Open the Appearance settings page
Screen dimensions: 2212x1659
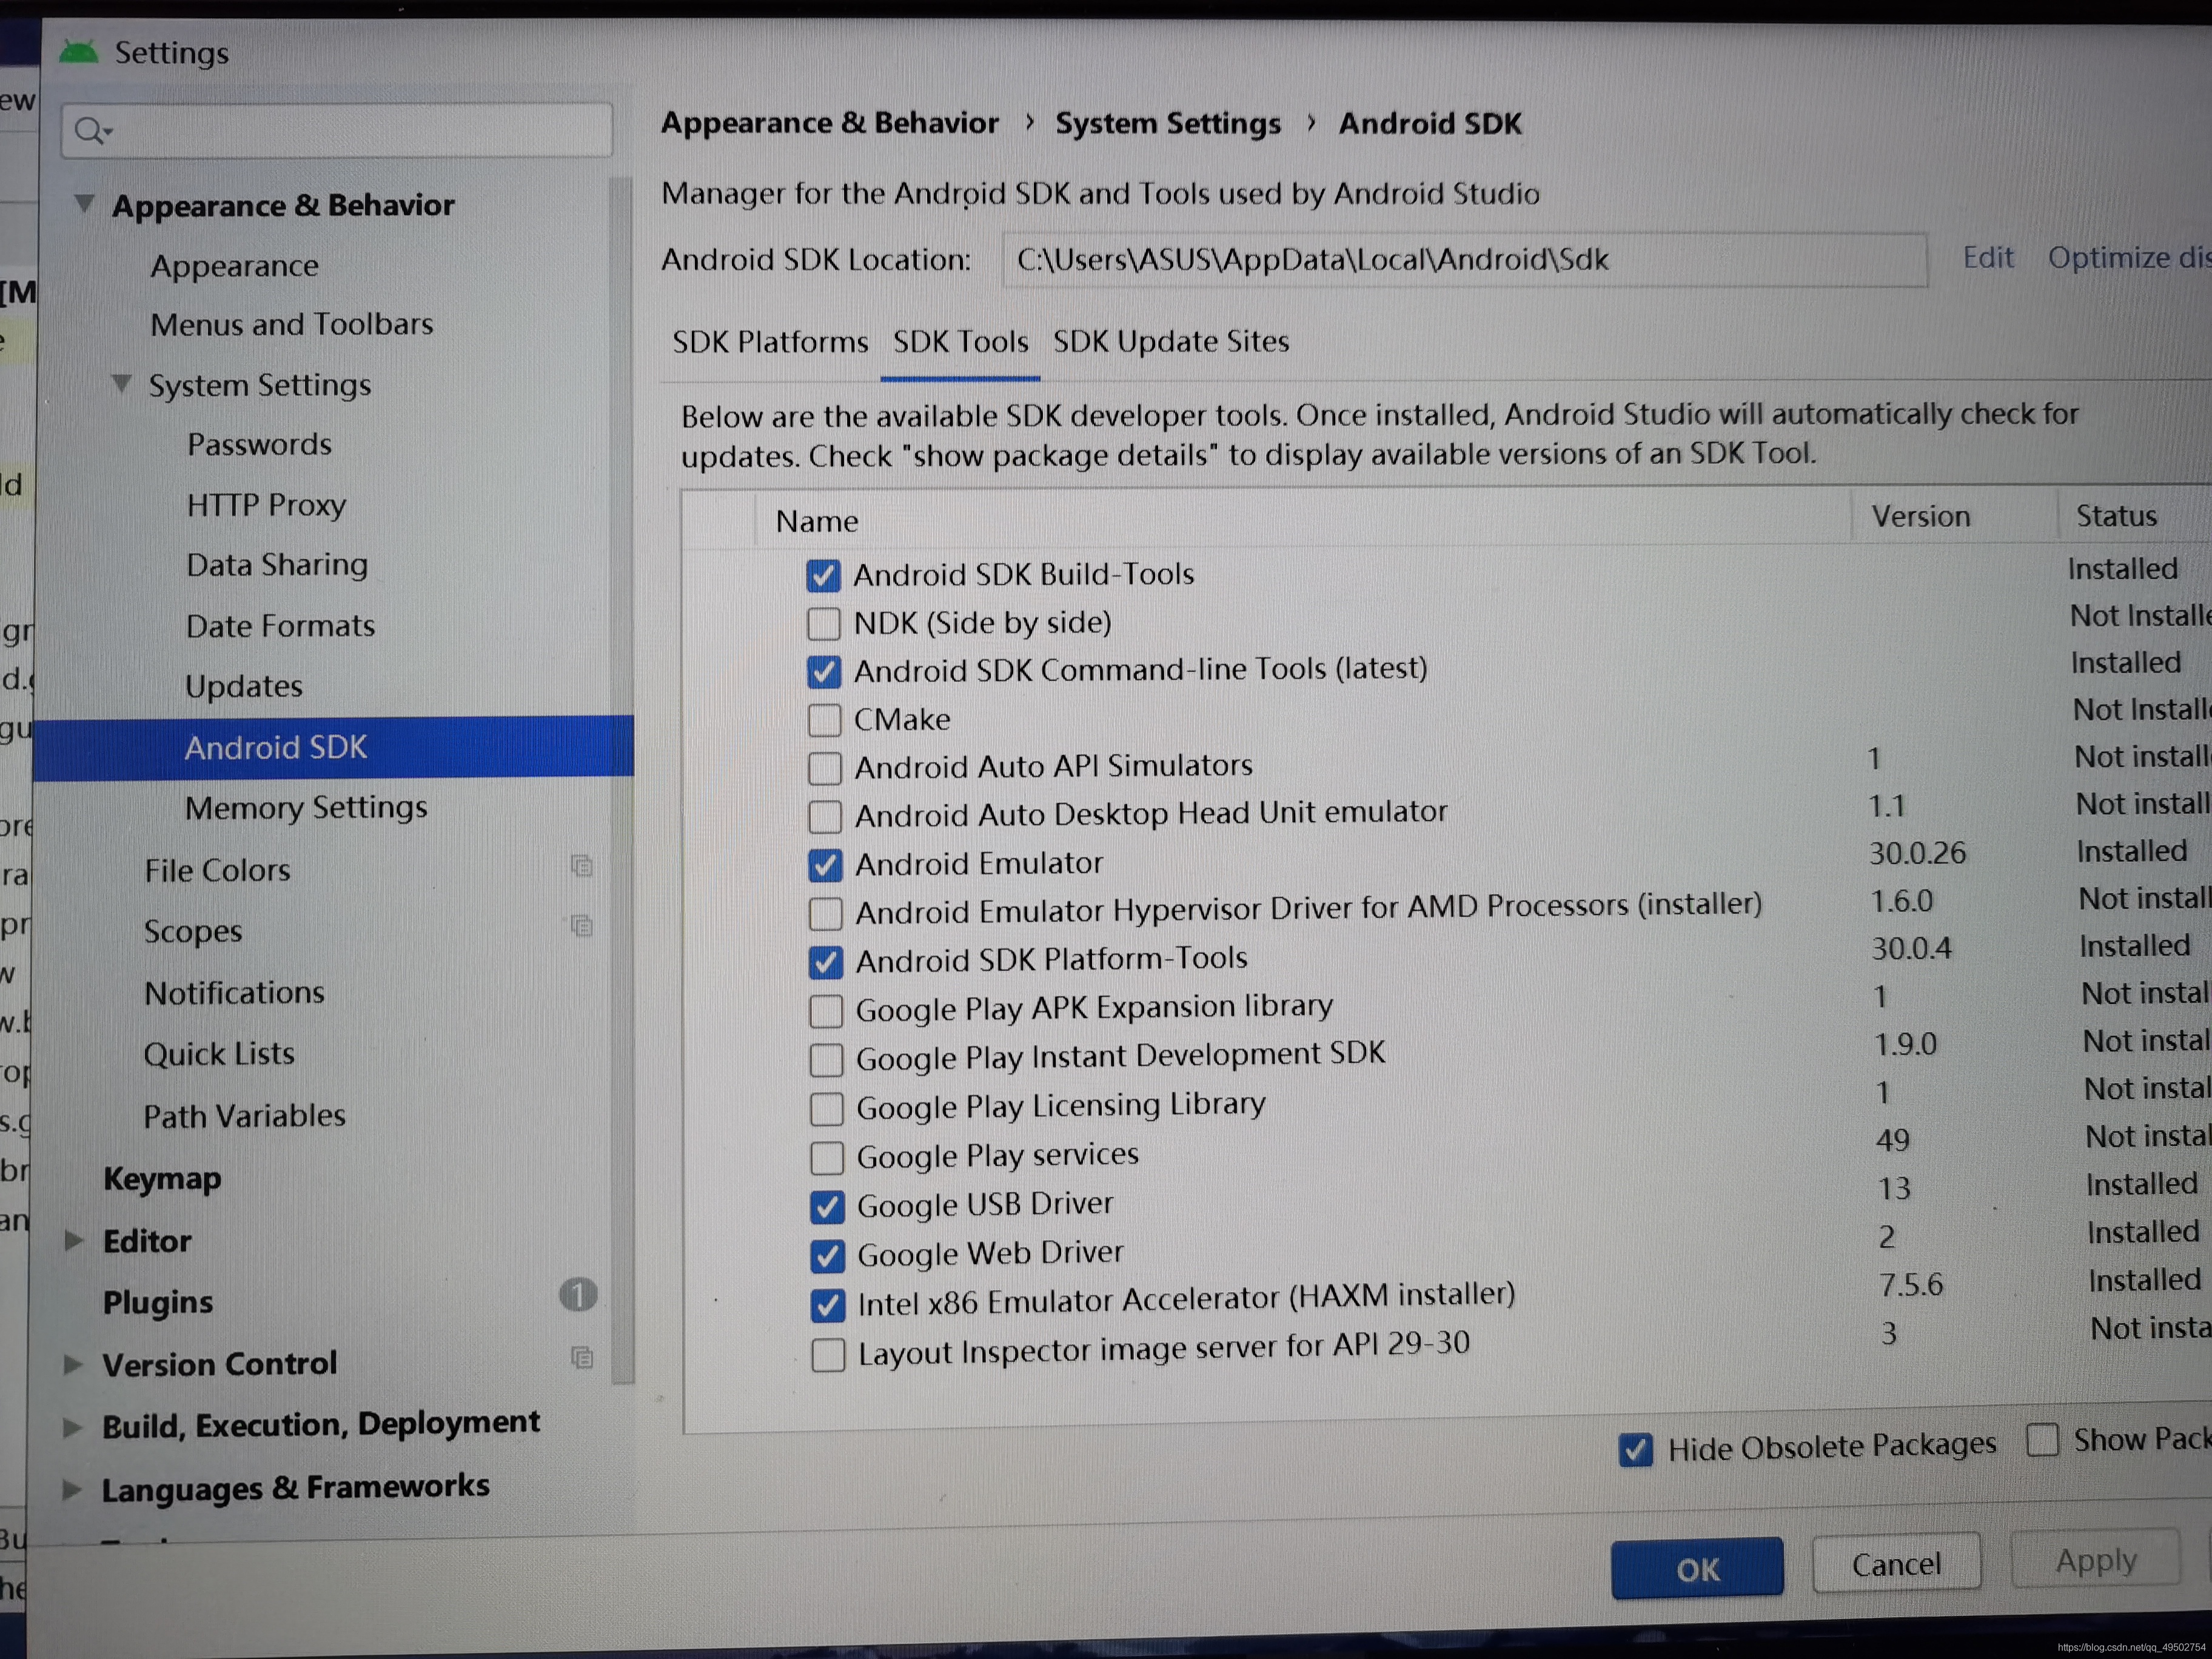pos(235,266)
